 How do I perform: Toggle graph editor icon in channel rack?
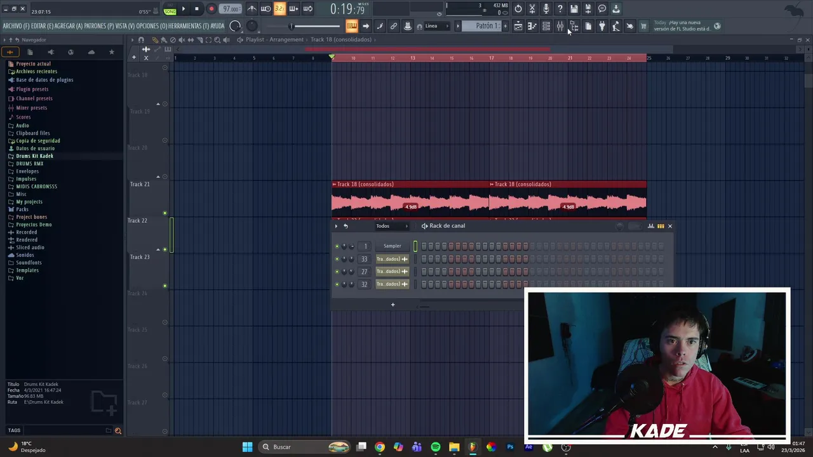coord(651,226)
